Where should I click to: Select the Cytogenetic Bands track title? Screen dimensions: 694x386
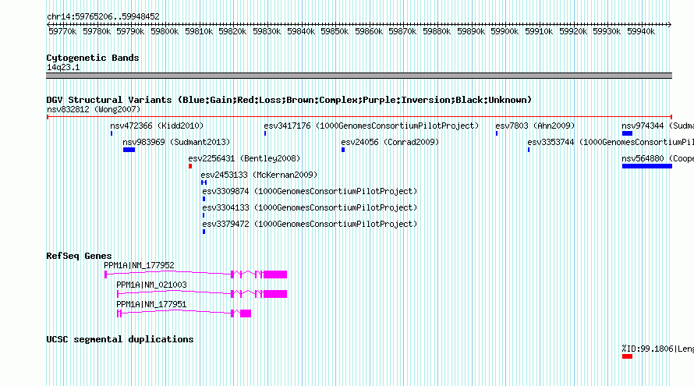click(x=93, y=58)
